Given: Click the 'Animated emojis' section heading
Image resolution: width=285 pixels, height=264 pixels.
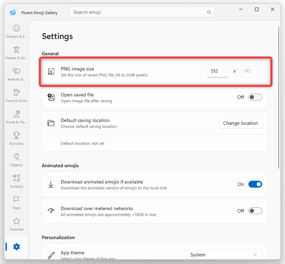Looking at the screenshot, I should coord(60,166).
